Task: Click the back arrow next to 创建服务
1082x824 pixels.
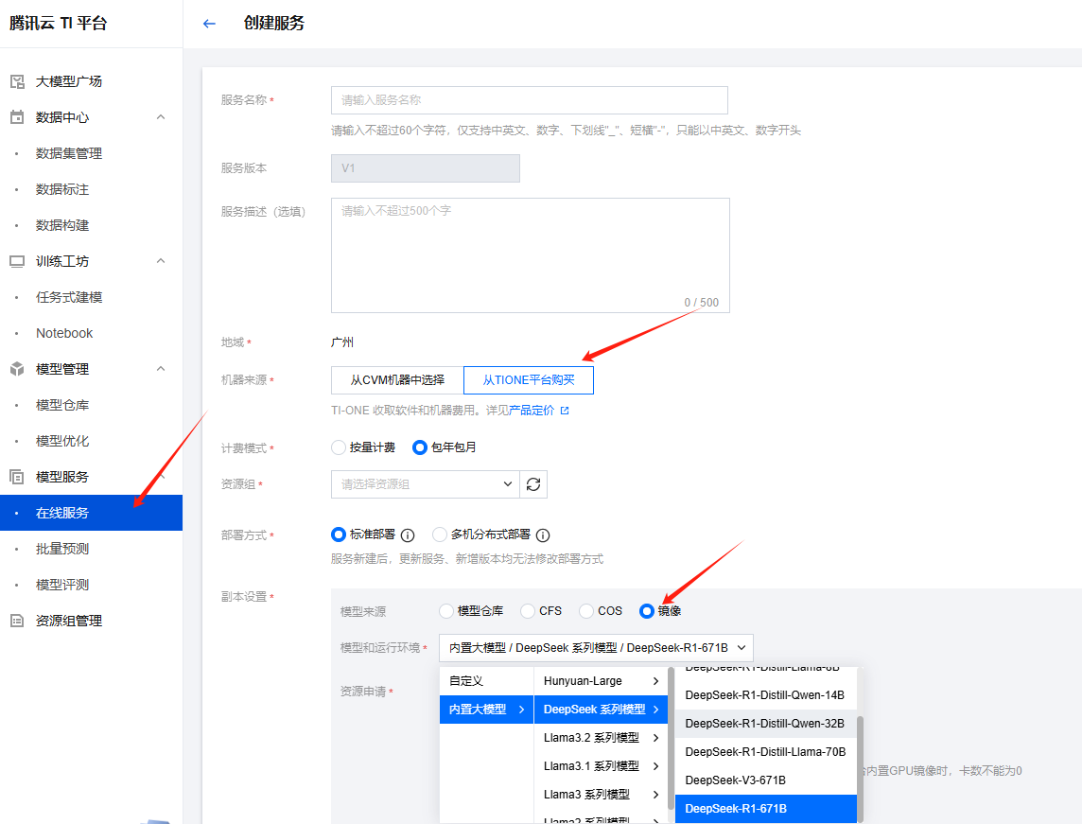Action: [209, 24]
